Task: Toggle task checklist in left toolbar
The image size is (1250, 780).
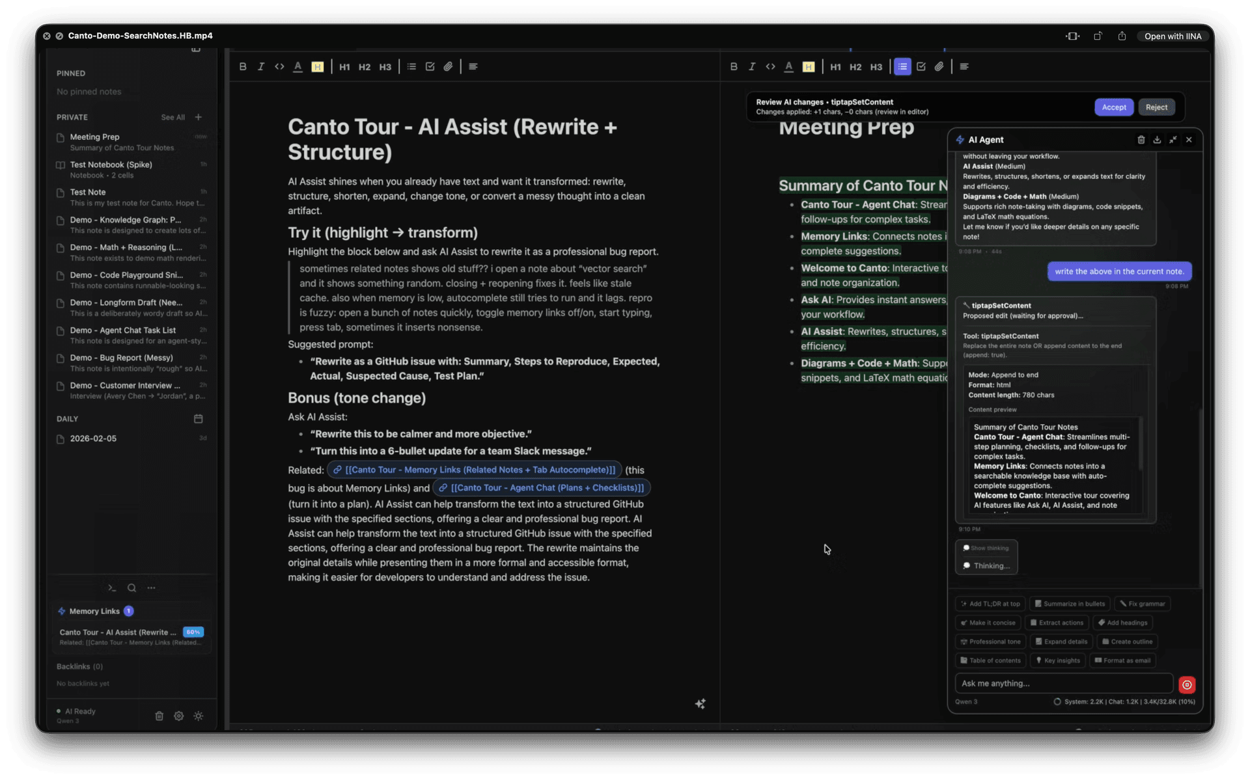Action: pyautogui.click(x=430, y=66)
